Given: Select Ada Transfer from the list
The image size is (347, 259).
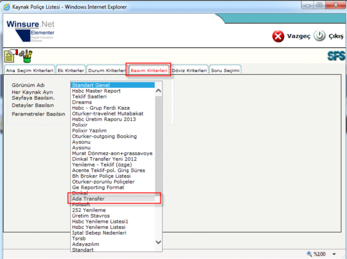Looking at the screenshot, I should (x=88, y=199).
